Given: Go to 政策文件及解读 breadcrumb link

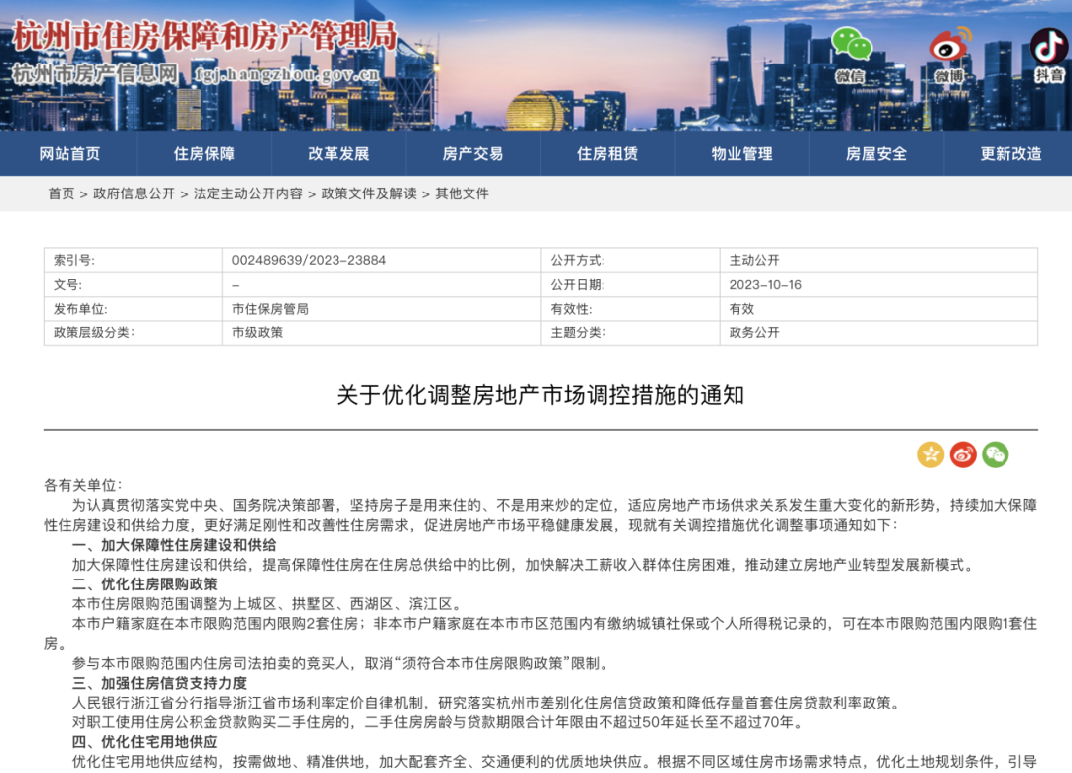Looking at the screenshot, I should pyautogui.click(x=368, y=194).
